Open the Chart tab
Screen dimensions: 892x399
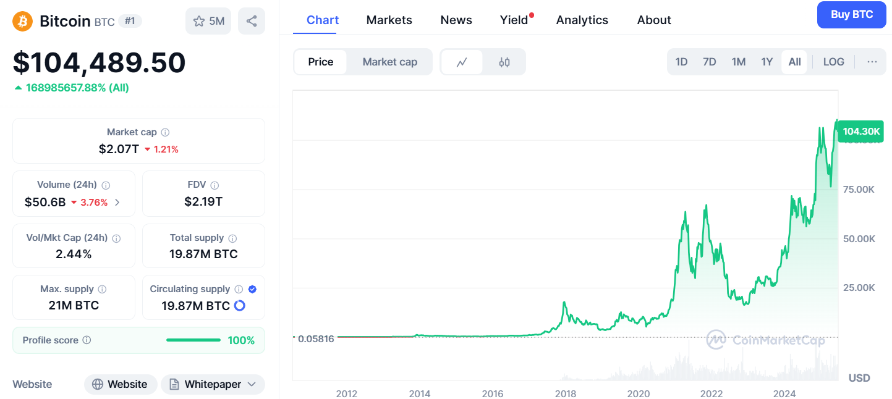coord(323,20)
